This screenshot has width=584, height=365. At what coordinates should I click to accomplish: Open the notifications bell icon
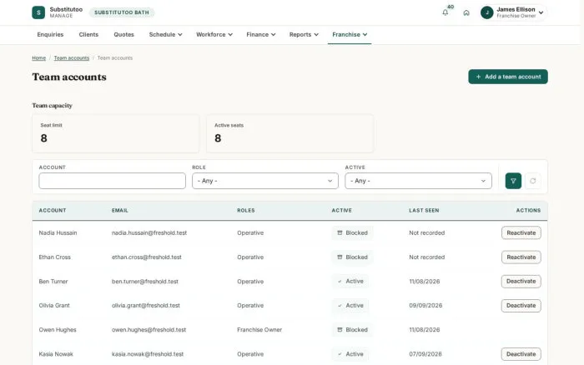(x=445, y=12)
